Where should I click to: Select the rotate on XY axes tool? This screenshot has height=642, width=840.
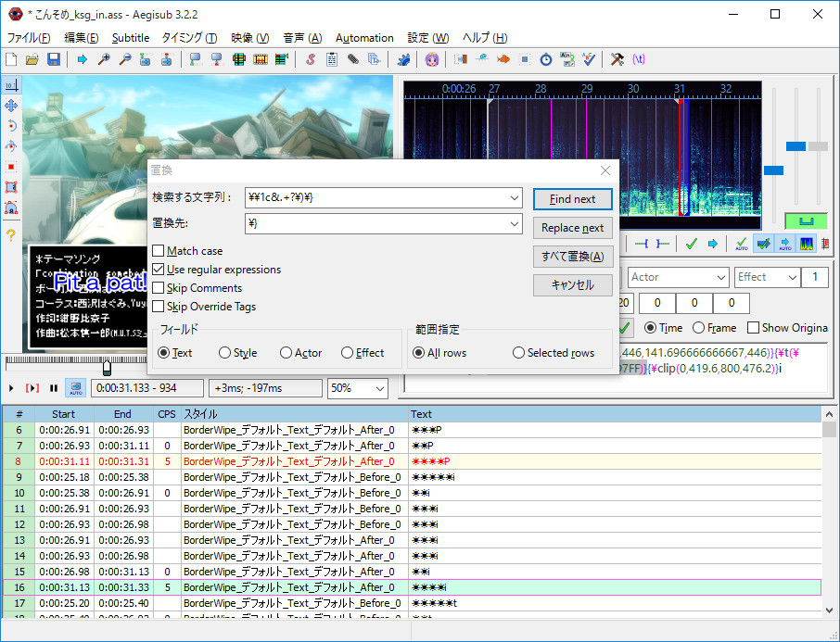click(11, 146)
